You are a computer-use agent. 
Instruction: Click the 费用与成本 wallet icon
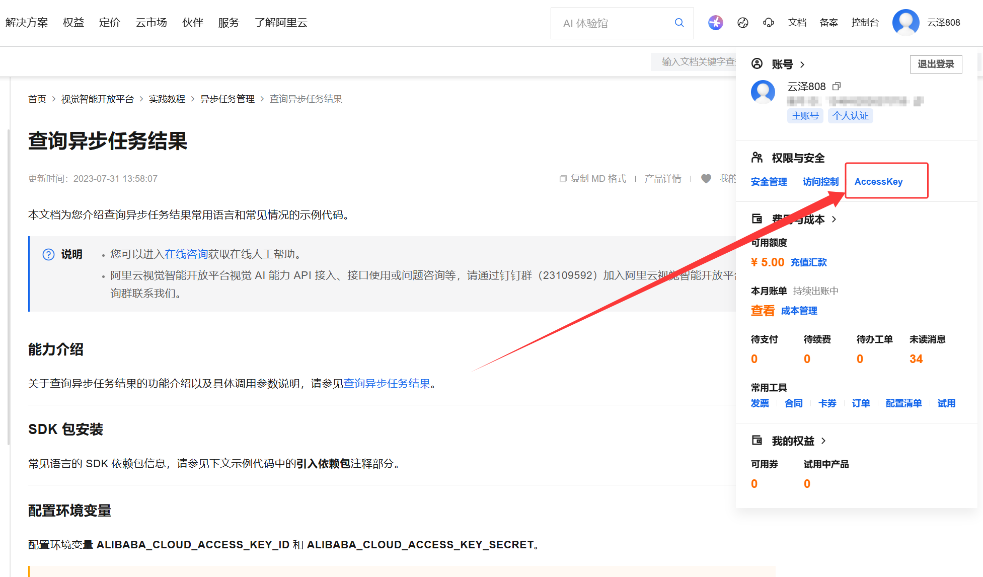pyautogui.click(x=757, y=219)
